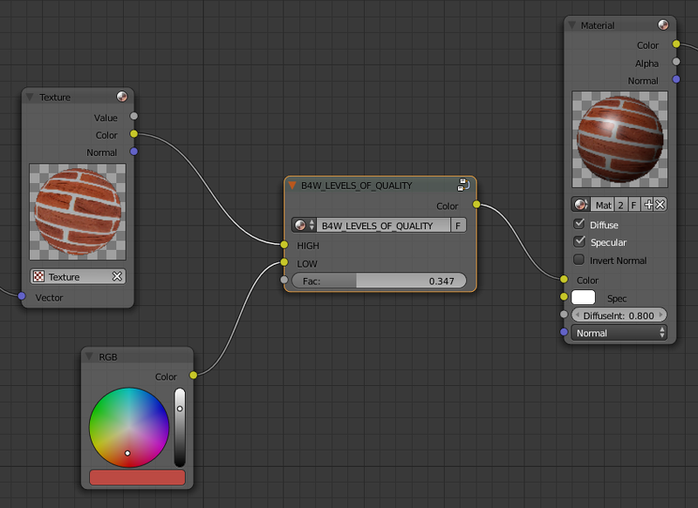Collapse the B4W_LEVELS_OF_QUALITY node triangle

292,186
